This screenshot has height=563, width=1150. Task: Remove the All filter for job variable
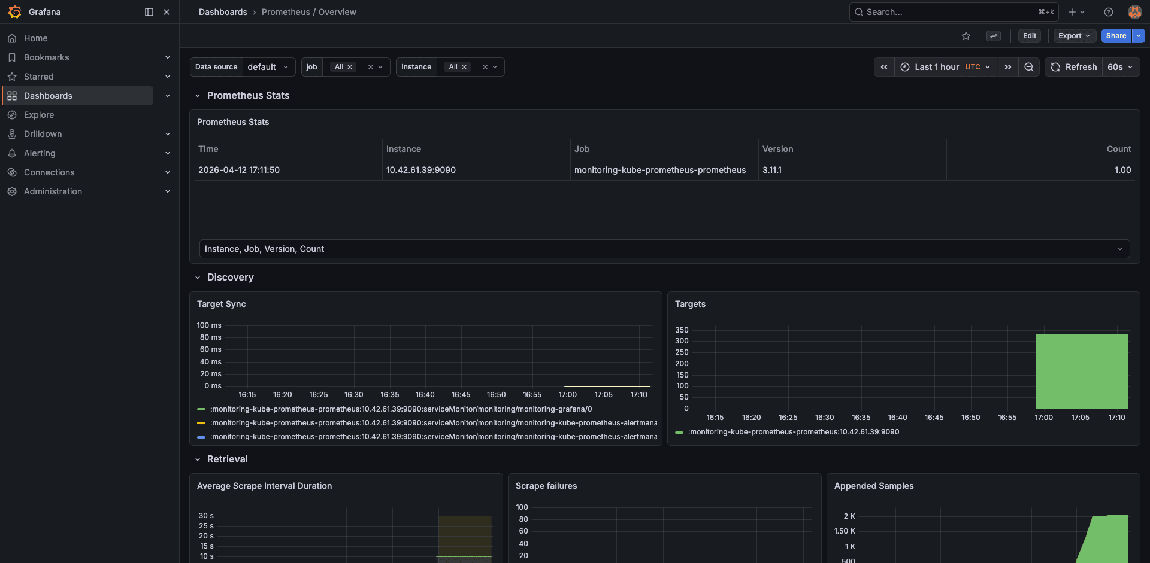point(350,67)
